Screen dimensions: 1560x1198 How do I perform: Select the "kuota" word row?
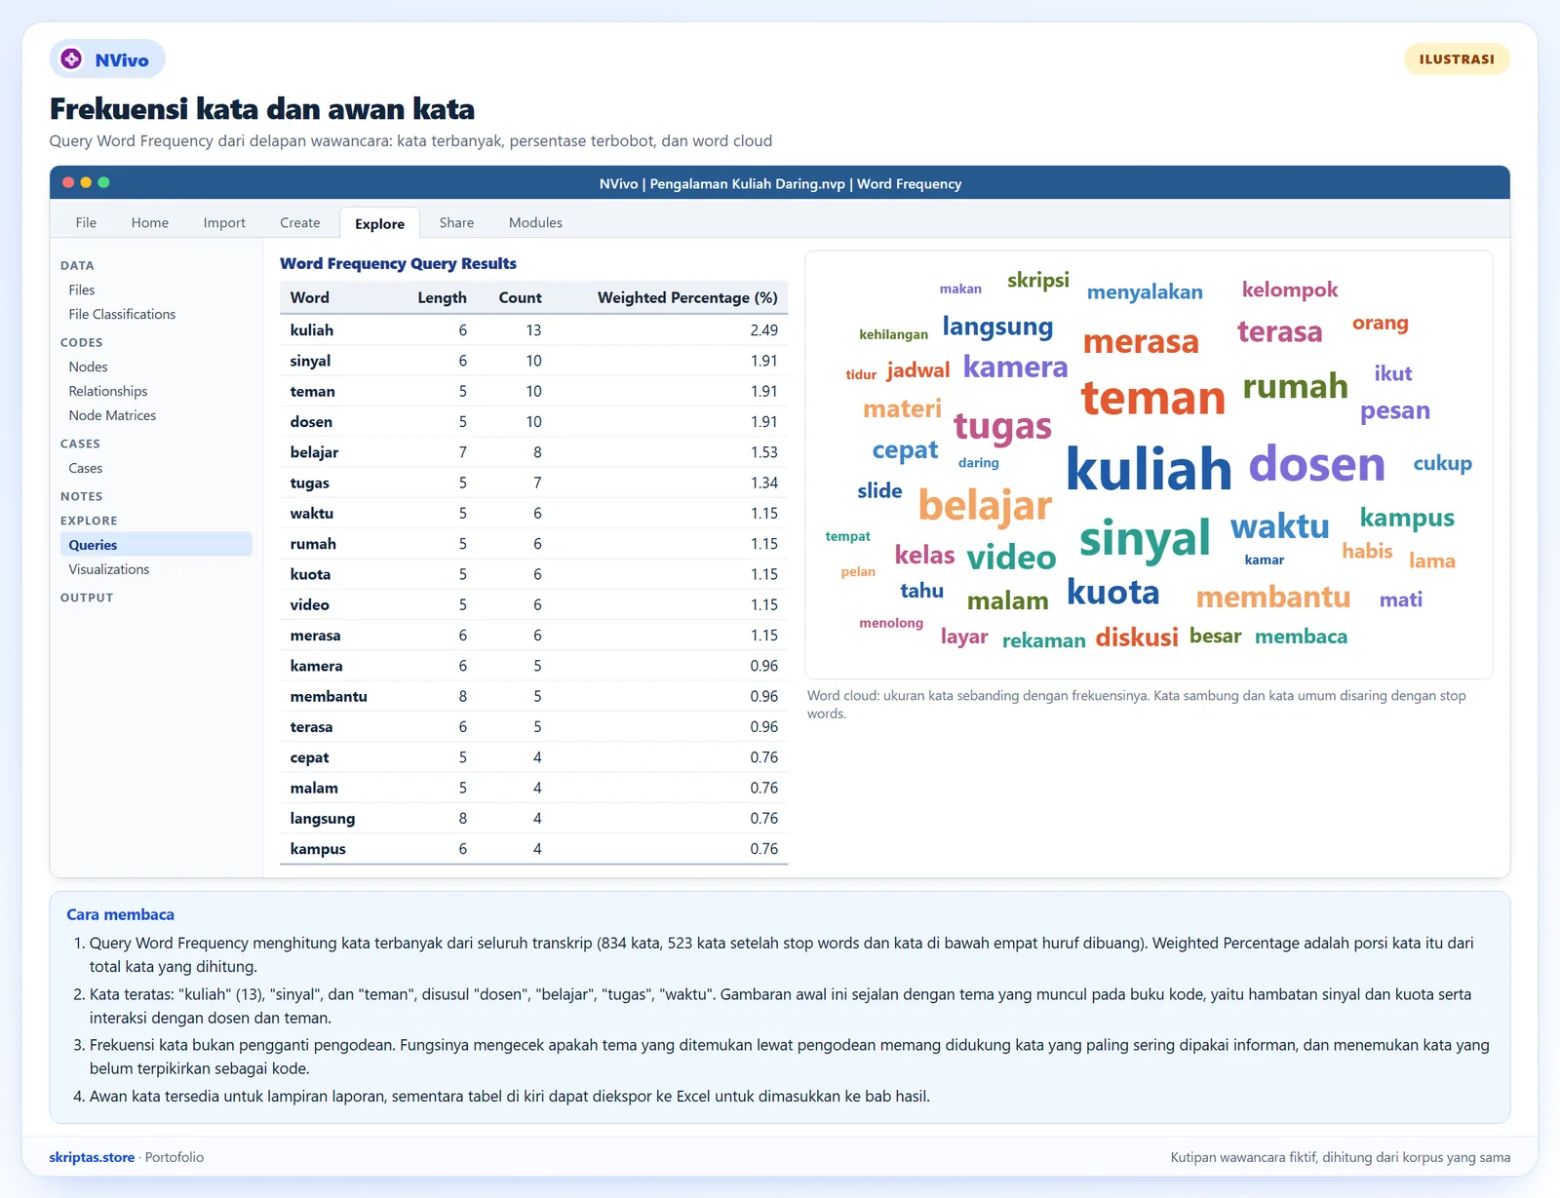tap(533, 574)
